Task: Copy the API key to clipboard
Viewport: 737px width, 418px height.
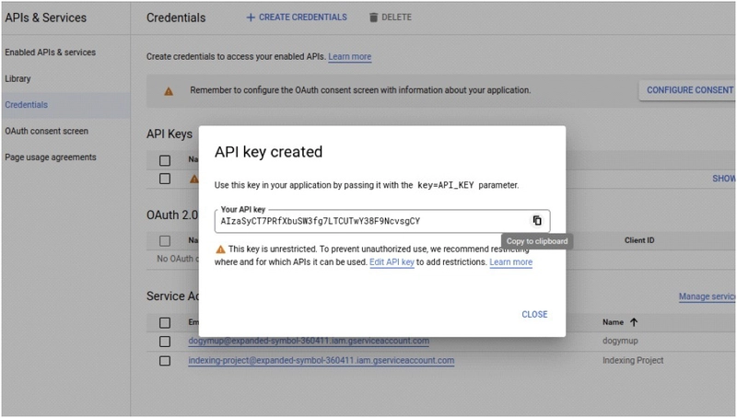Action: (537, 220)
